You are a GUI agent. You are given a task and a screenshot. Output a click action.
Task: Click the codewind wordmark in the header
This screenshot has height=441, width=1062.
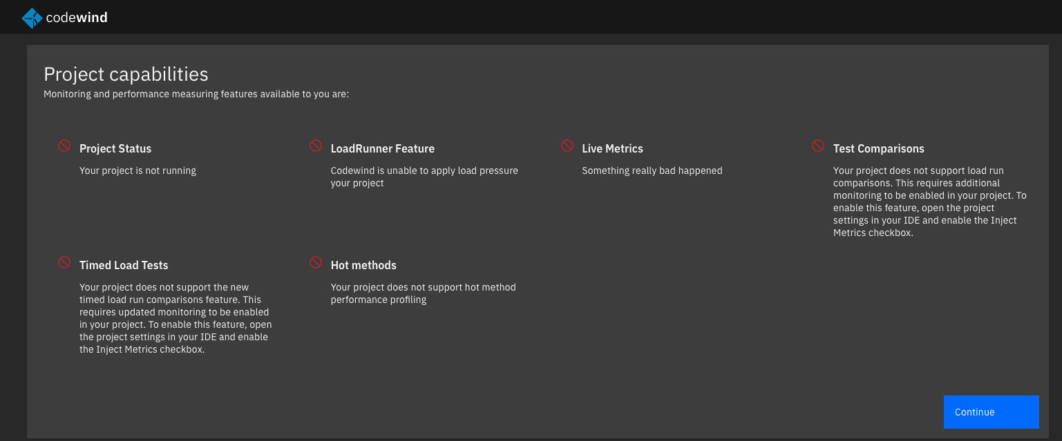(76, 17)
